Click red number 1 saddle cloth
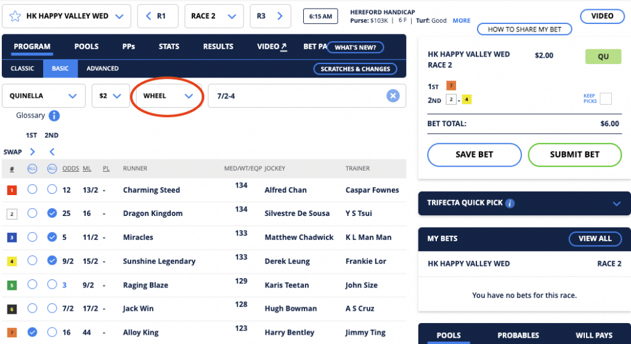This screenshot has height=344, width=631. click(x=12, y=191)
